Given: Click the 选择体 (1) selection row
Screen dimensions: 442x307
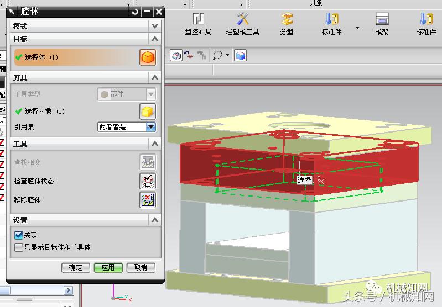Looking at the screenshot, I should [x=76, y=57].
